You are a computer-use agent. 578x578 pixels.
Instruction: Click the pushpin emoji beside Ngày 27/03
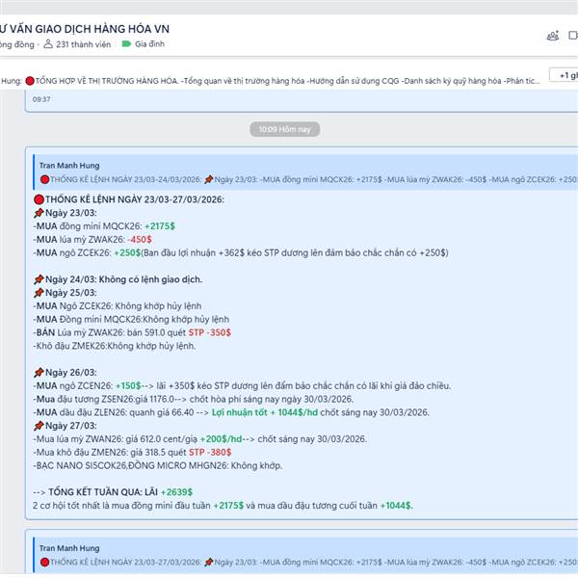pos(39,426)
